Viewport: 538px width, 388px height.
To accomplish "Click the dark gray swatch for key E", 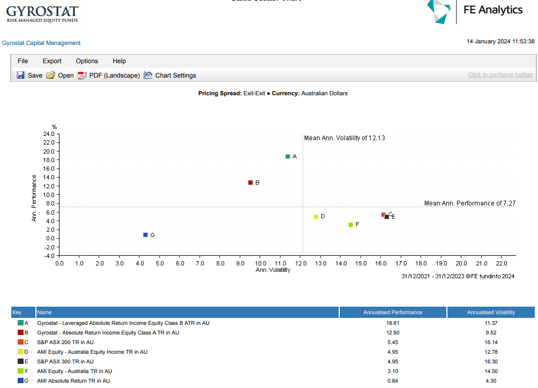I will pos(20,361).
